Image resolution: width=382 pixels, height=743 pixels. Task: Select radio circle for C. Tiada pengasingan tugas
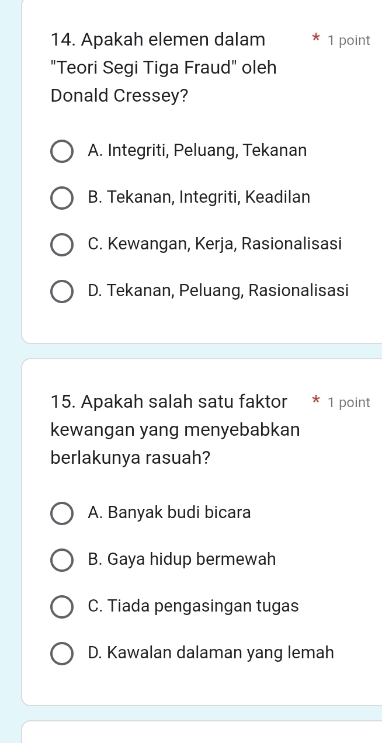pos(62,606)
